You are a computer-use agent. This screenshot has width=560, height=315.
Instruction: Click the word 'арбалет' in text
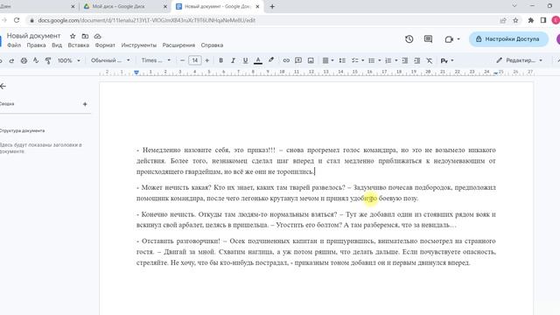(191, 225)
